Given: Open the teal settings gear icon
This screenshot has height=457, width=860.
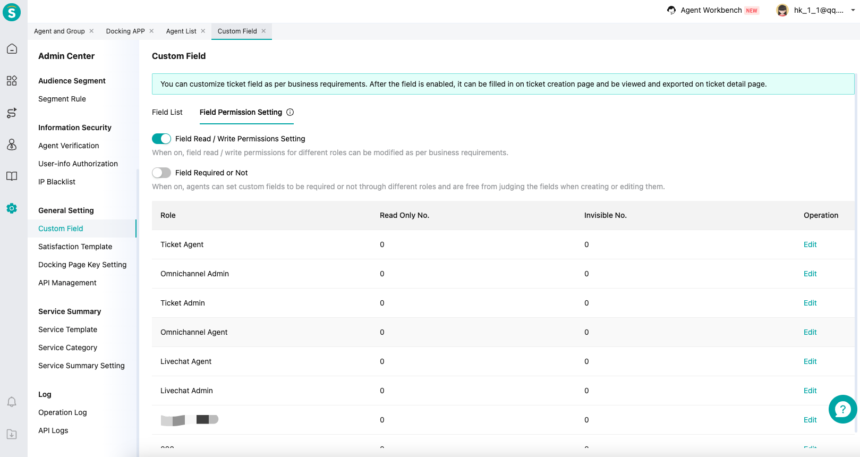Looking at the screenshot, I should pyautogui.click(x=12, y=208).
